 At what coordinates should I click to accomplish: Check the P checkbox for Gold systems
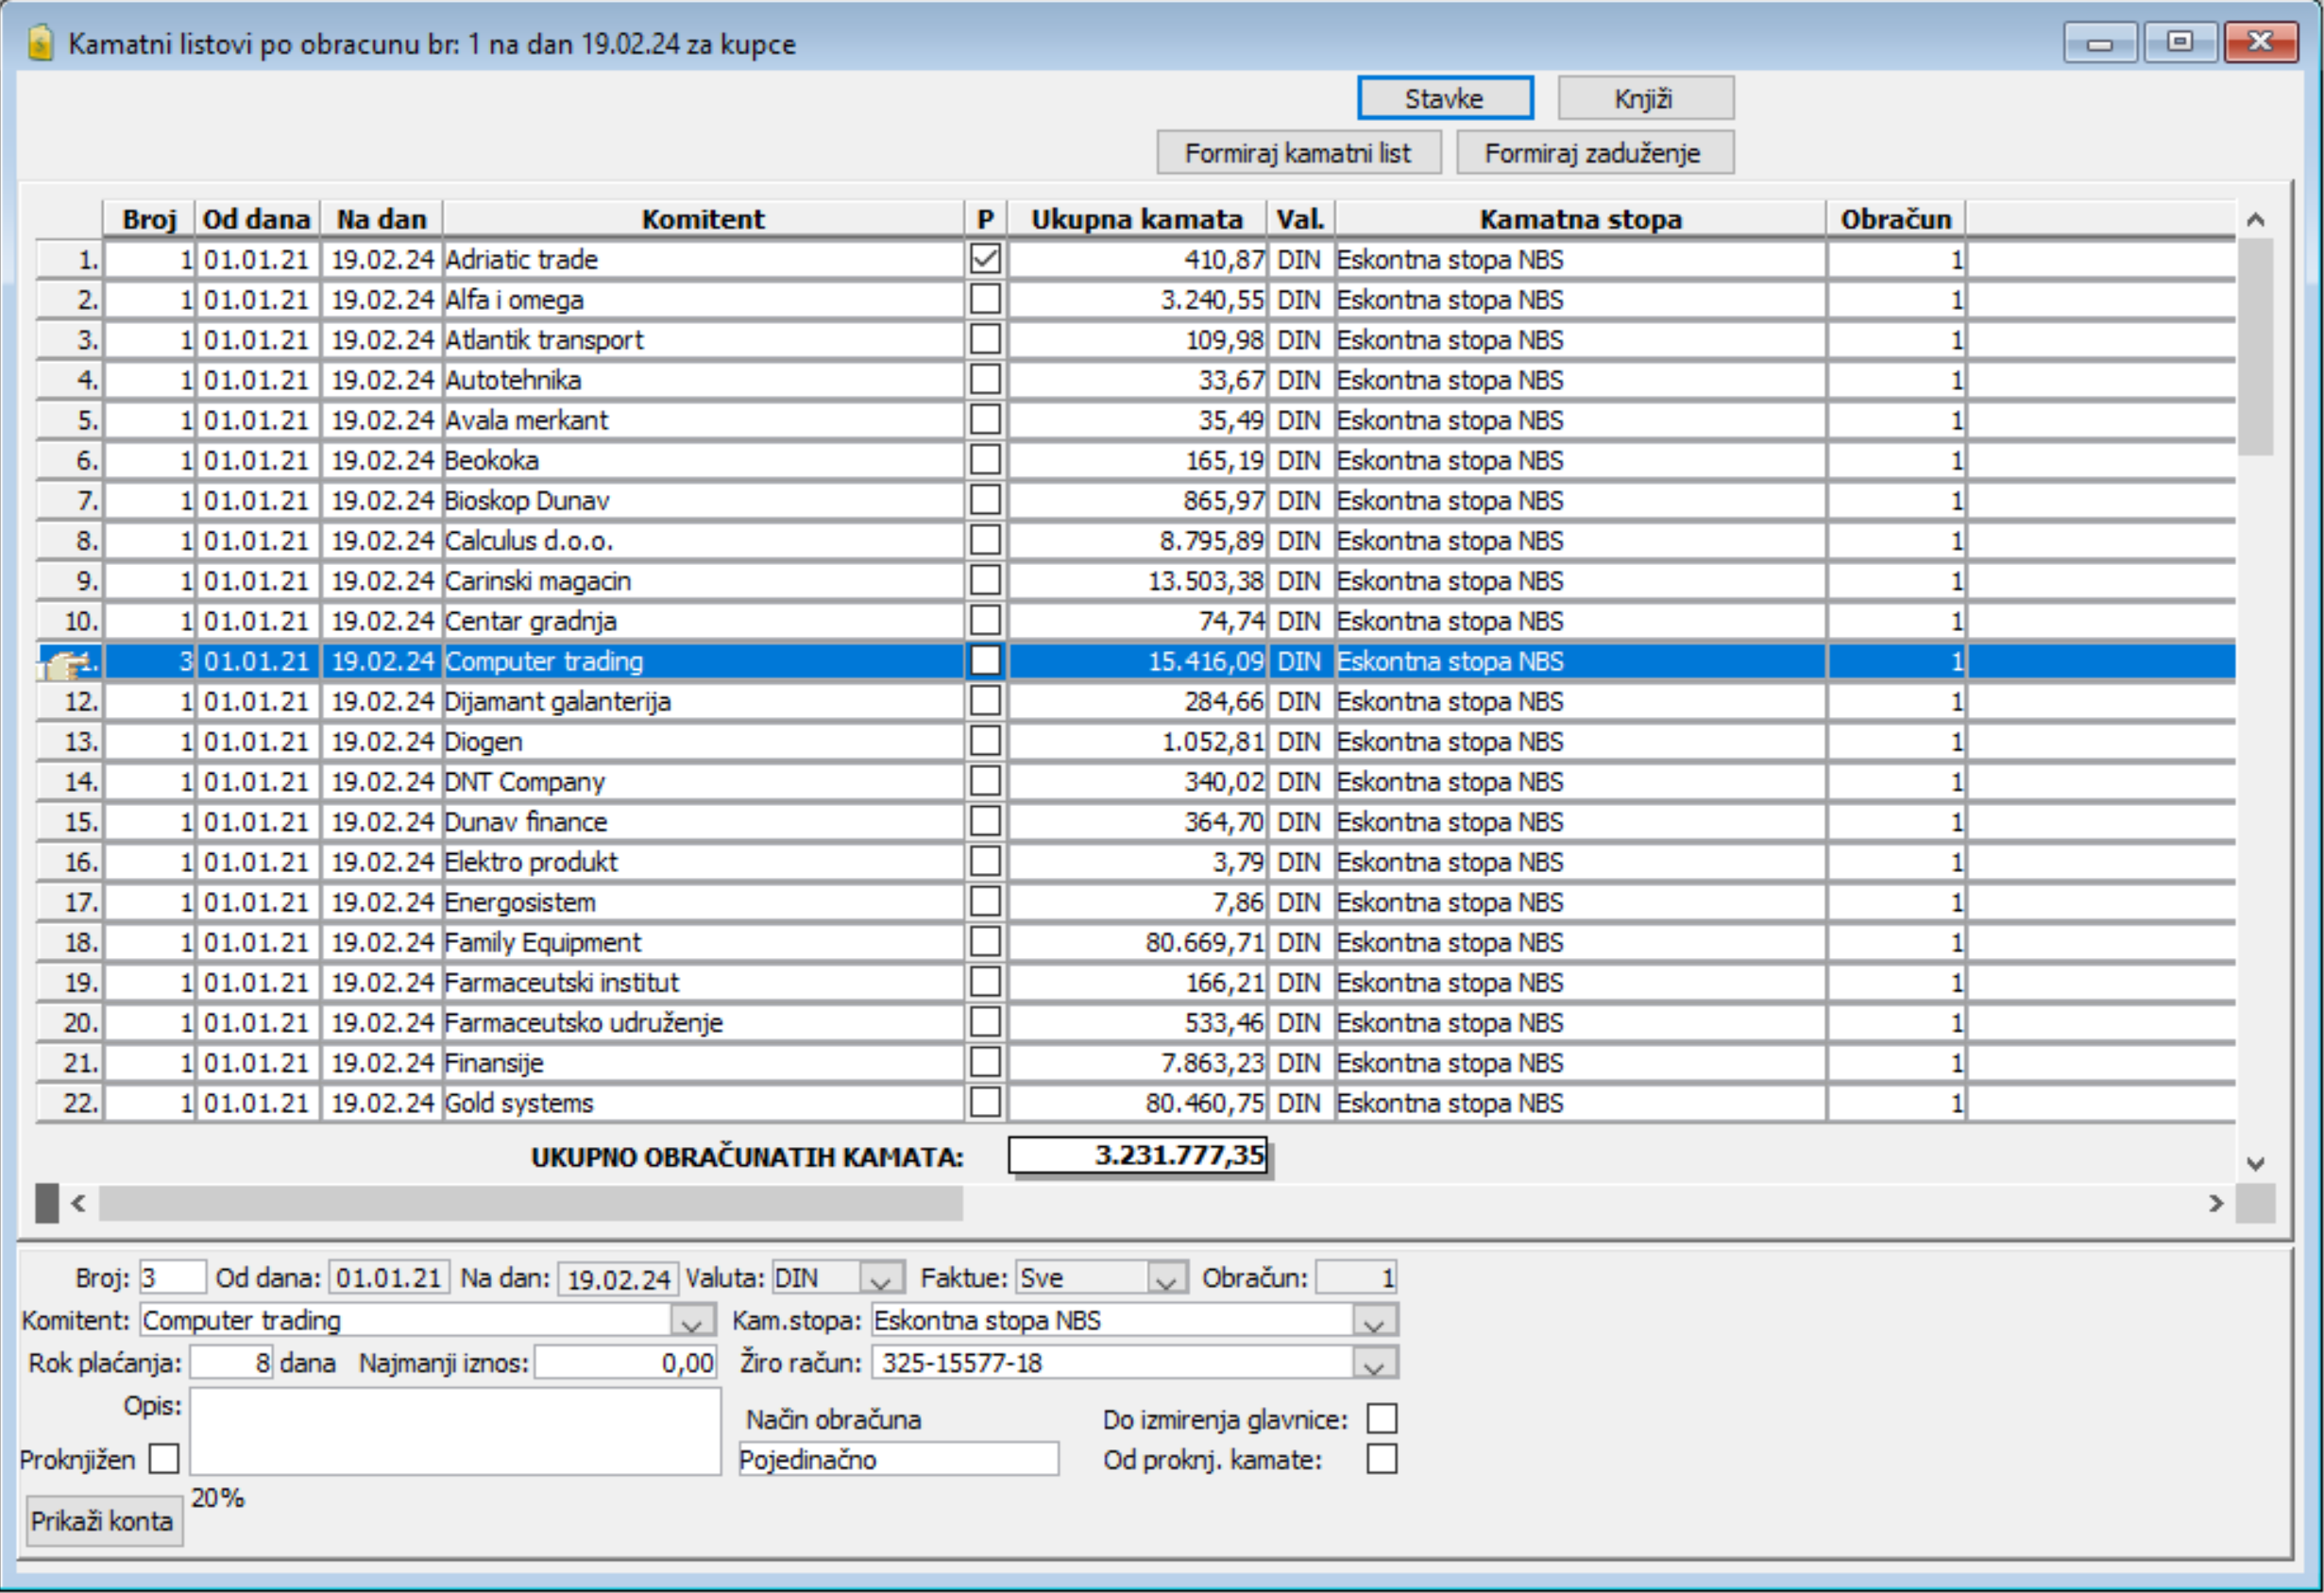coord(985,1103)
